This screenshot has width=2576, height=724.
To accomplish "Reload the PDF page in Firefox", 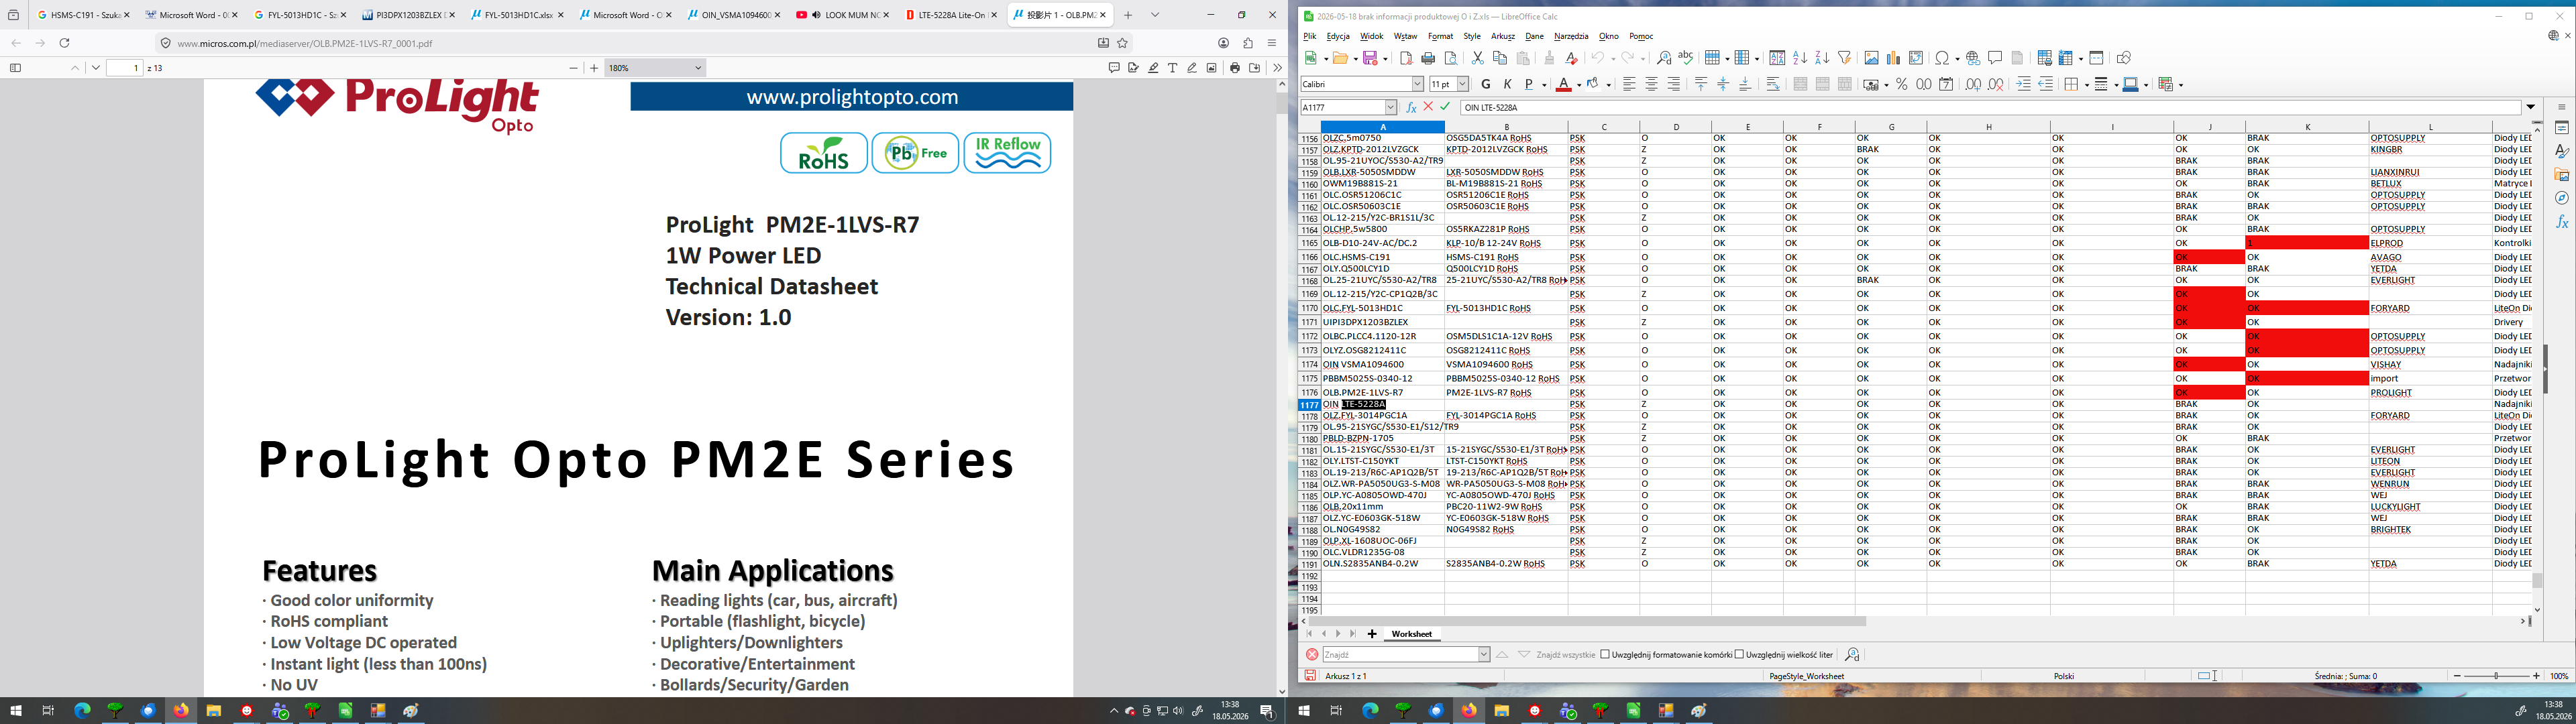I will 65,43.
